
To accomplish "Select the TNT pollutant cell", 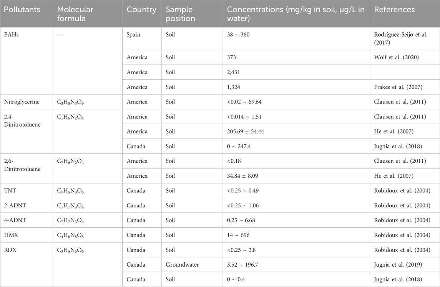I will point(10,190).
